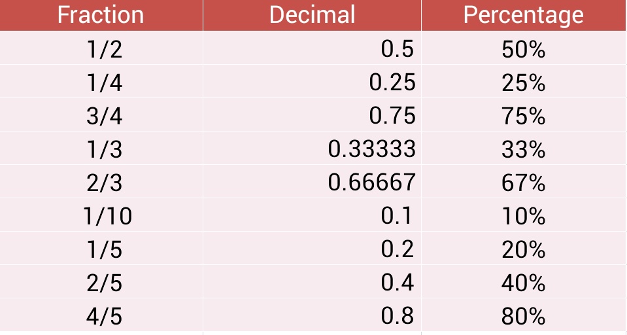Image resolution: width=627 pixels, height=335 pixels.
Task: Select the 0.25 decimal cell
Action: point(313,82)
